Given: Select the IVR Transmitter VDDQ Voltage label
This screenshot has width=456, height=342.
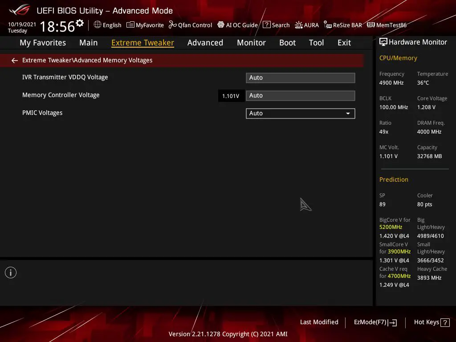Looking at the screenshot, I should tap(65, 77).
